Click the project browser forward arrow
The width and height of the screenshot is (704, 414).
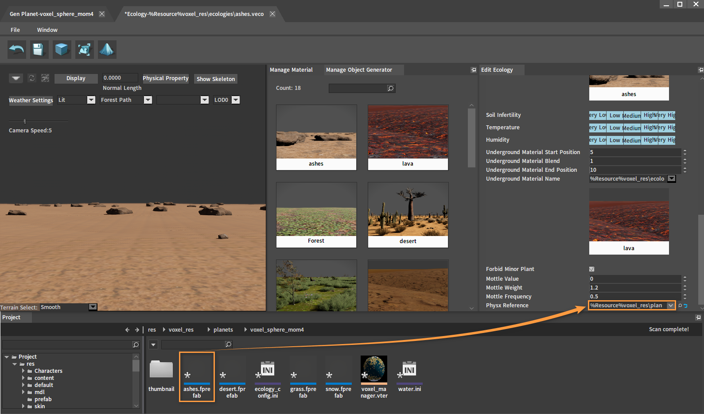pyautogui.click(x=137, y=330)
